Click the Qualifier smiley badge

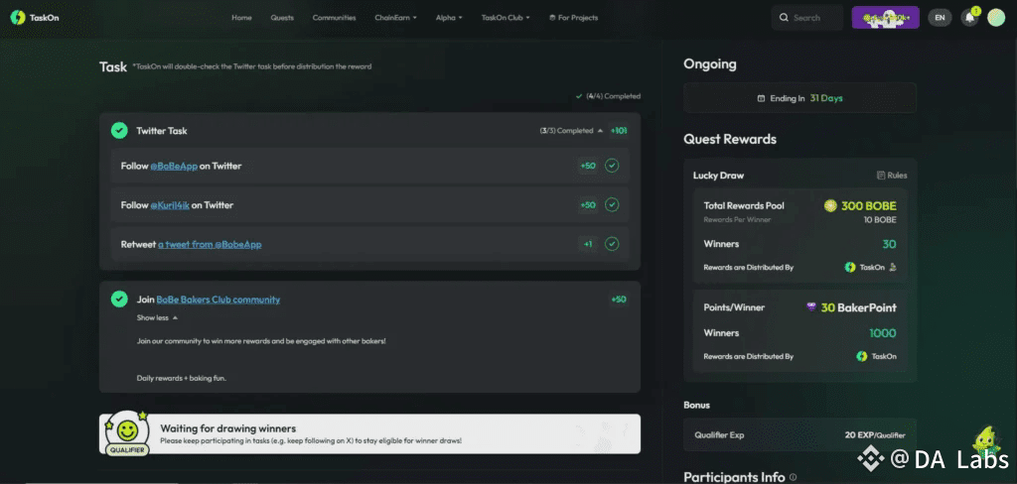coord(128,432)
